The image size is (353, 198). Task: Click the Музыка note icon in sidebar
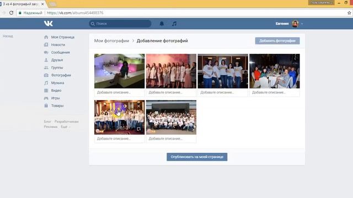pyautogui.click(x=46, y=83)
